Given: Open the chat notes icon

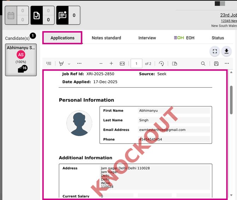Looking at the screenshot, I should coord(63,16).
